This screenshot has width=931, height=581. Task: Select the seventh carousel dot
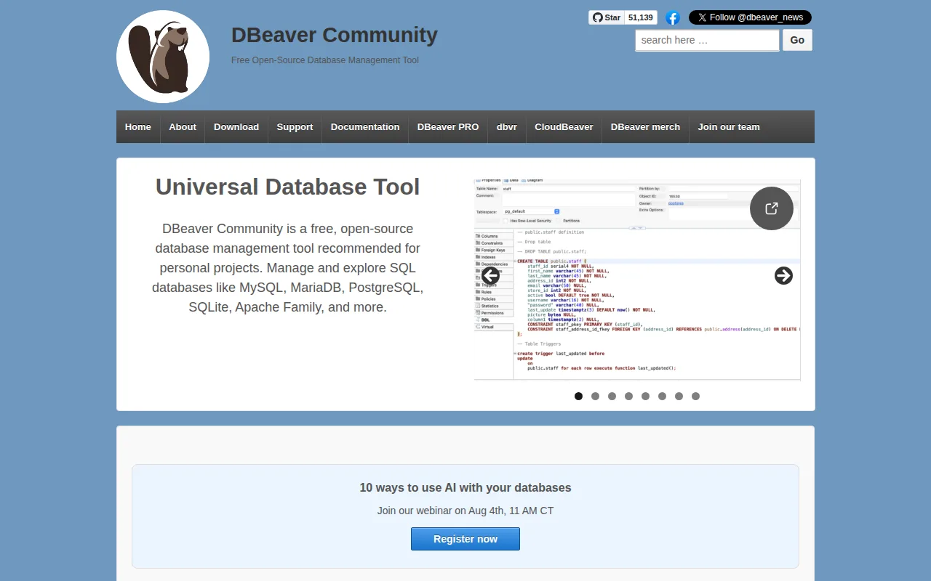tap(679, 397)
